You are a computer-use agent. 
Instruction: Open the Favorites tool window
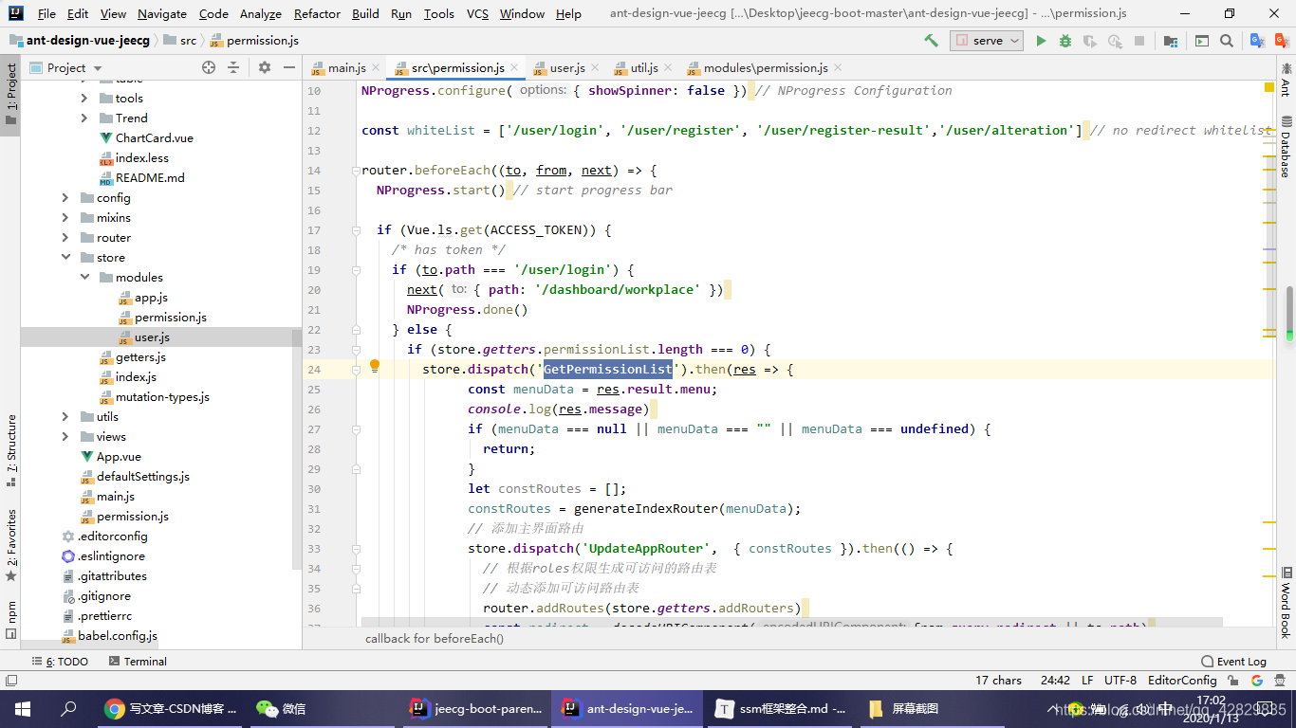pyautogui.click(x=10, y=545)
